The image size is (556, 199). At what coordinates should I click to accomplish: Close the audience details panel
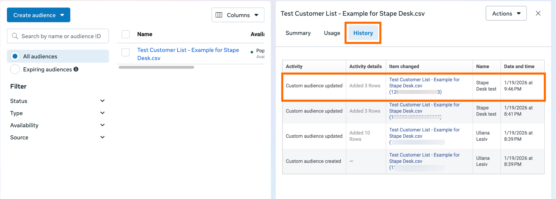[538, 13]
